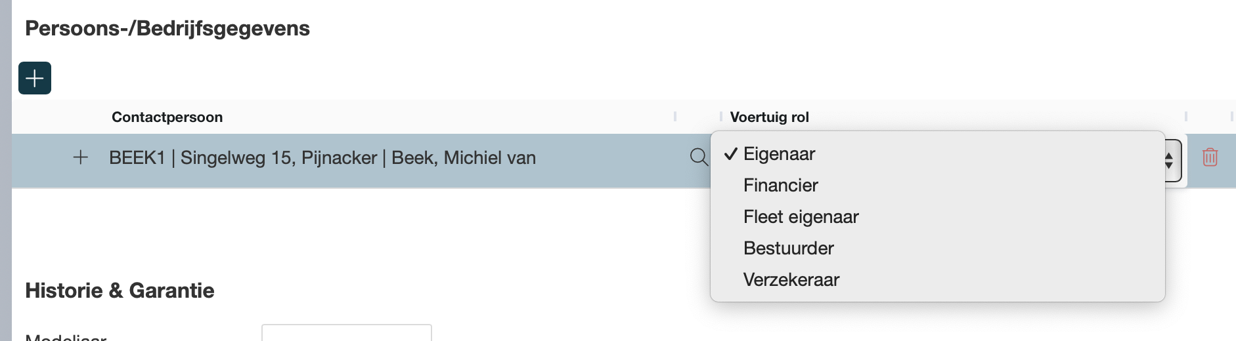Click divider just left of Voertuig rol
The height and width of the screenshot is (341, 1236).
721,117
